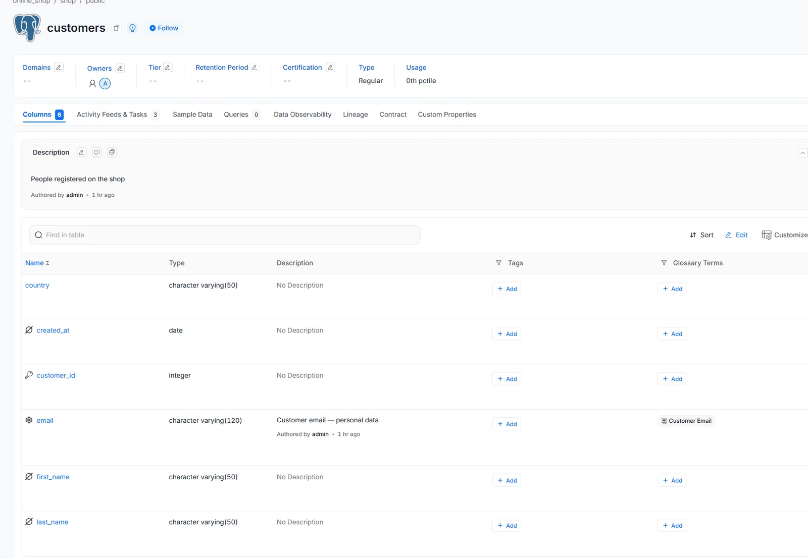Viewport: 808px width, 559px height.
Task: Open the last_name column link
Action: [53, 522]
